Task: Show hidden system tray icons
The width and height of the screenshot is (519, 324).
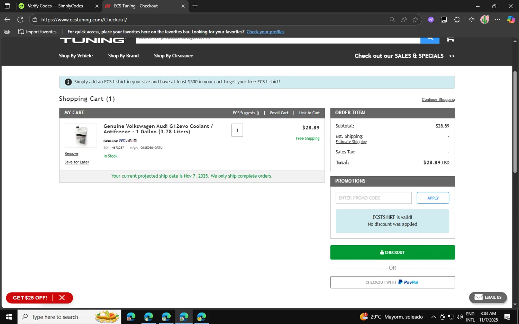Action: click(434, 317)
